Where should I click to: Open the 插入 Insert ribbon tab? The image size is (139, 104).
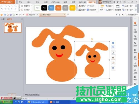point(29,2)
